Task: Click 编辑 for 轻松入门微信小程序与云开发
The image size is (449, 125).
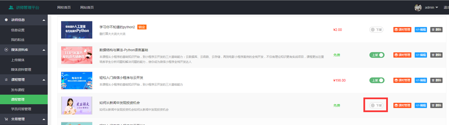Action: point(421,80)
